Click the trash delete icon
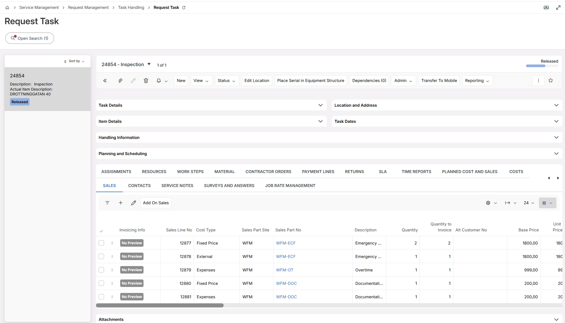565x323 pixels. pos(146,81)
